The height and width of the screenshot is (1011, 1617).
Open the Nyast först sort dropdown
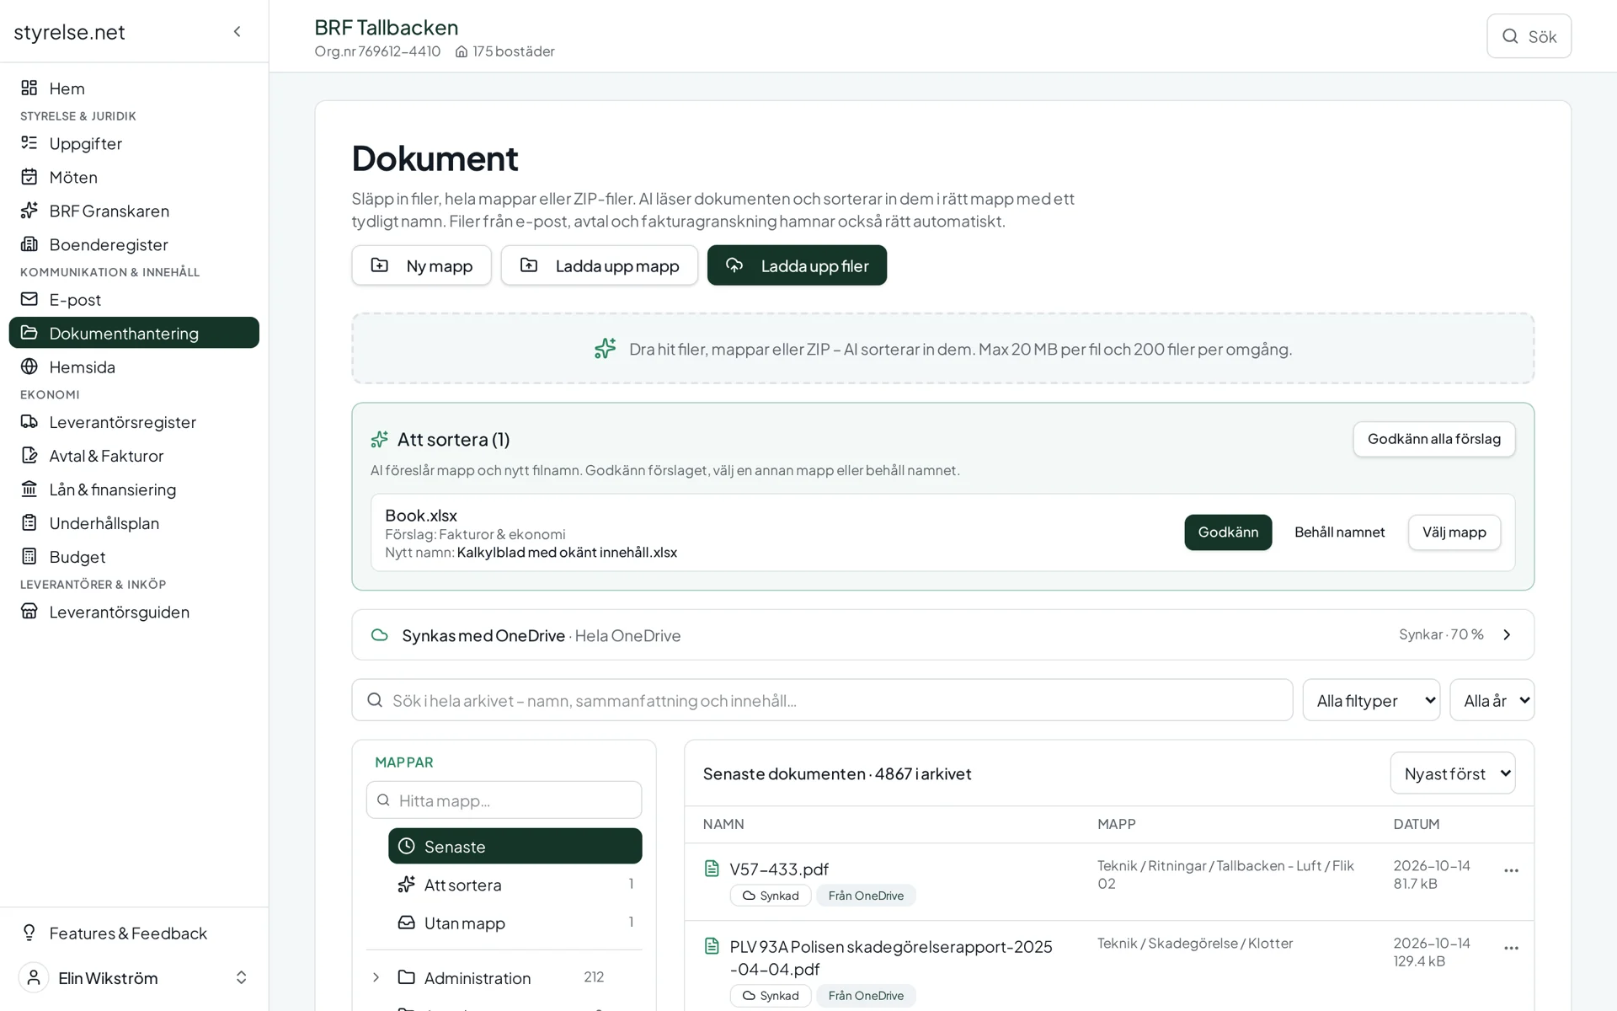click(1452, 773)
